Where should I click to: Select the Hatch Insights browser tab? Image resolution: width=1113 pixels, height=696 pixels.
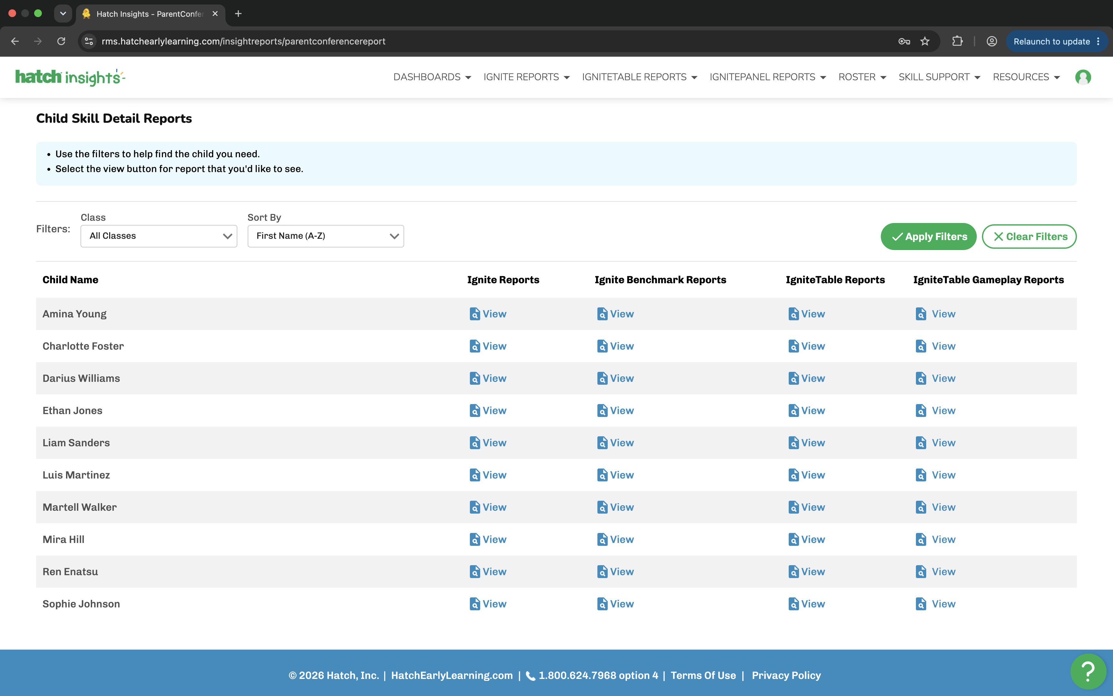coord(150,14)
